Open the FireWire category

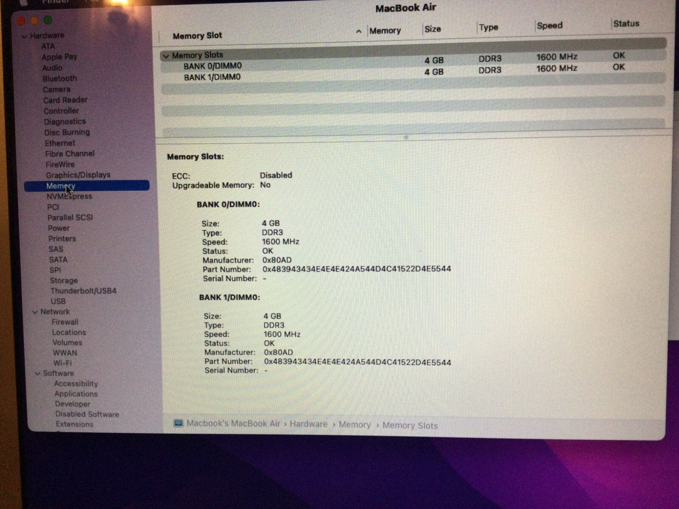coord(60,165)
